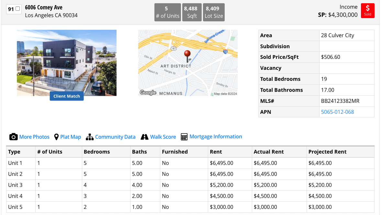Open the Community Data link
Screen dimensions: 382x215
115,137
